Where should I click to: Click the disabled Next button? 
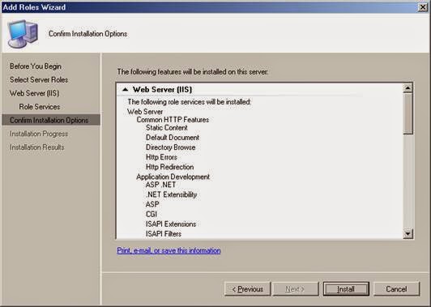point(295,289)
